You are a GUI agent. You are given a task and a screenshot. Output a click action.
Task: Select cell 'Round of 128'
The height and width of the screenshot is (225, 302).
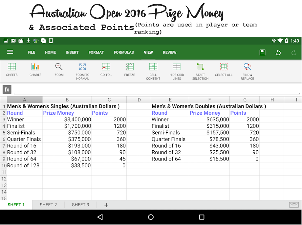click(25, 165)
